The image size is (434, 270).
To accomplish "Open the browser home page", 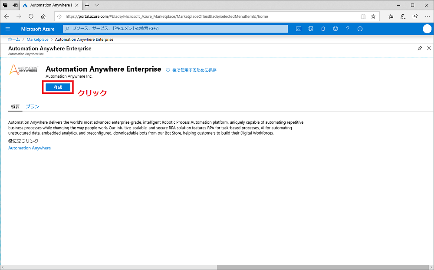I will point(43,16).
